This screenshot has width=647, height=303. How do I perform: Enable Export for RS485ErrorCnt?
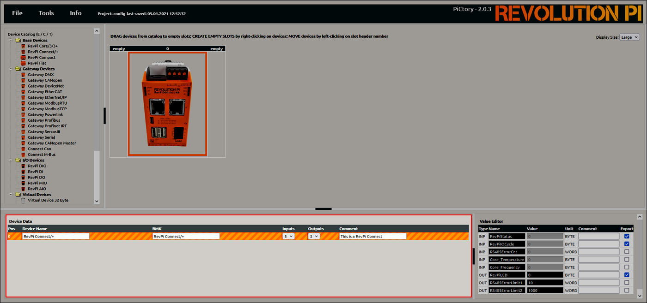coord(626,251)
